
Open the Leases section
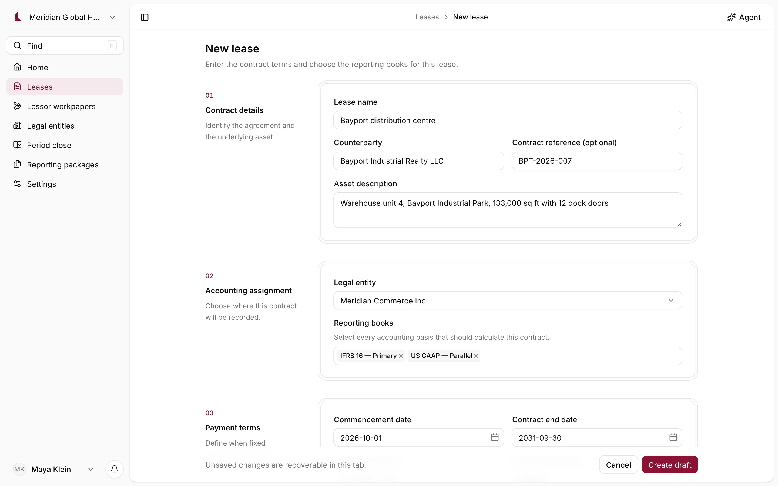pyautogui.click(x=65, y=87)
